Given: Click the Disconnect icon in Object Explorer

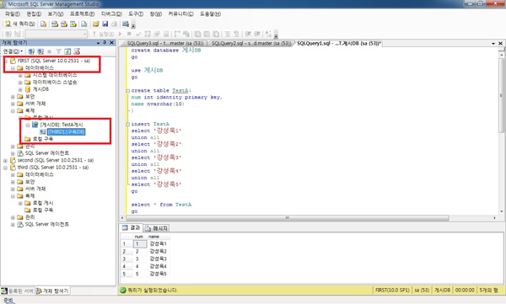Looking at the screenshot, I should point(40,51).
